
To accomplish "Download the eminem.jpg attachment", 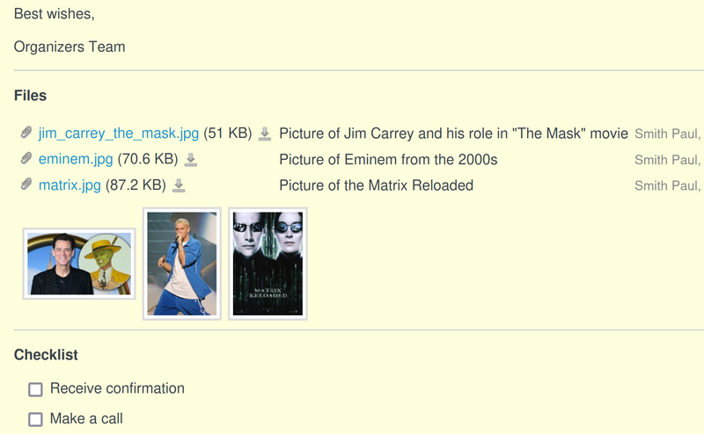I will click(191, 159).
